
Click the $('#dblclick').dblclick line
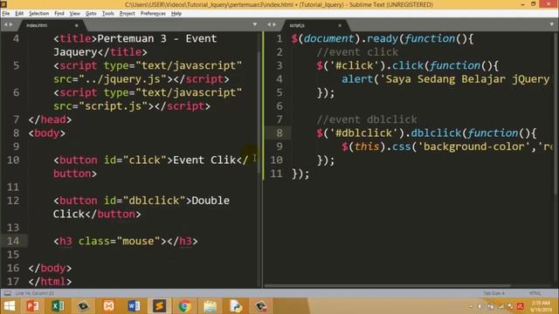(x=426, y=133)
